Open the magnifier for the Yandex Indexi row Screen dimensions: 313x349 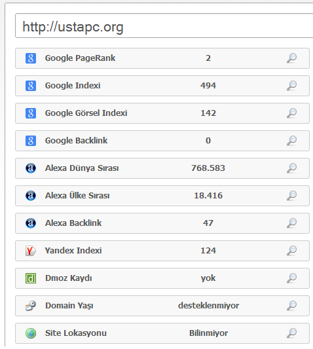pyautogui.click(x=291, y=251)
